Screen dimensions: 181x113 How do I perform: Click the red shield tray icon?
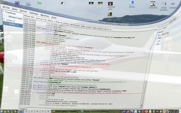[143, 111]
